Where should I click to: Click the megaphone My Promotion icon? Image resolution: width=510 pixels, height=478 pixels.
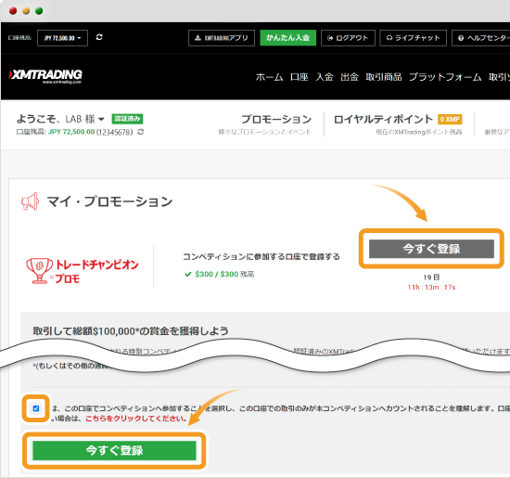30,201
